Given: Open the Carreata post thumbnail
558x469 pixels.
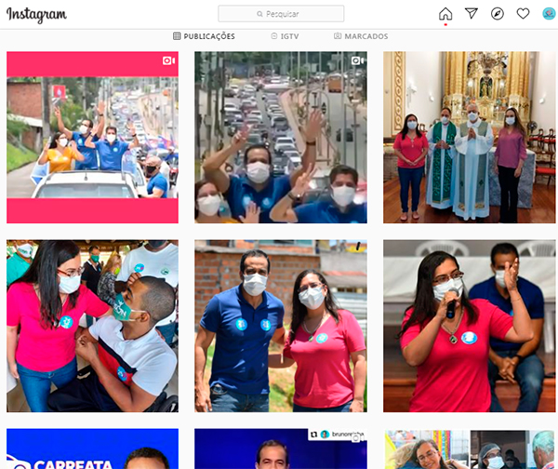Looking at the screenshot, I should pos(92,449).
